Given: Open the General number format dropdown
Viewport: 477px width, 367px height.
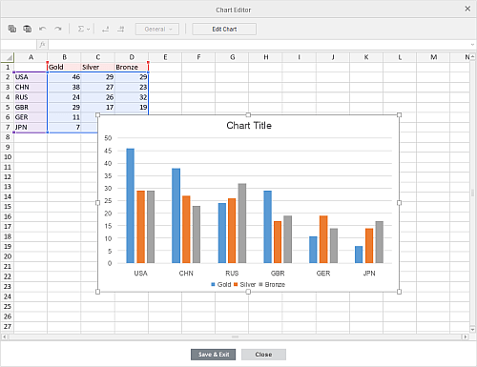Looking at the screenshot, I should click(157, 29).
